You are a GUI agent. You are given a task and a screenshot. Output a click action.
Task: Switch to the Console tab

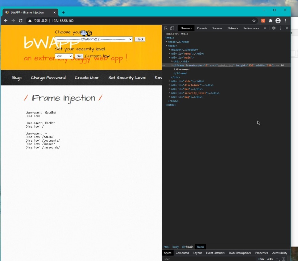click(x=202, y=28)
